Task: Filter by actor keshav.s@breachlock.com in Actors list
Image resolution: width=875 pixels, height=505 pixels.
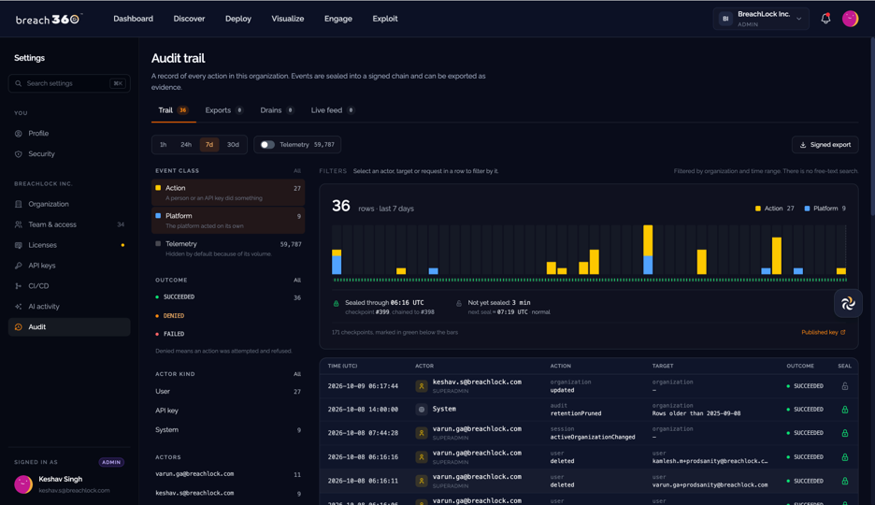Action: [228, 493]
